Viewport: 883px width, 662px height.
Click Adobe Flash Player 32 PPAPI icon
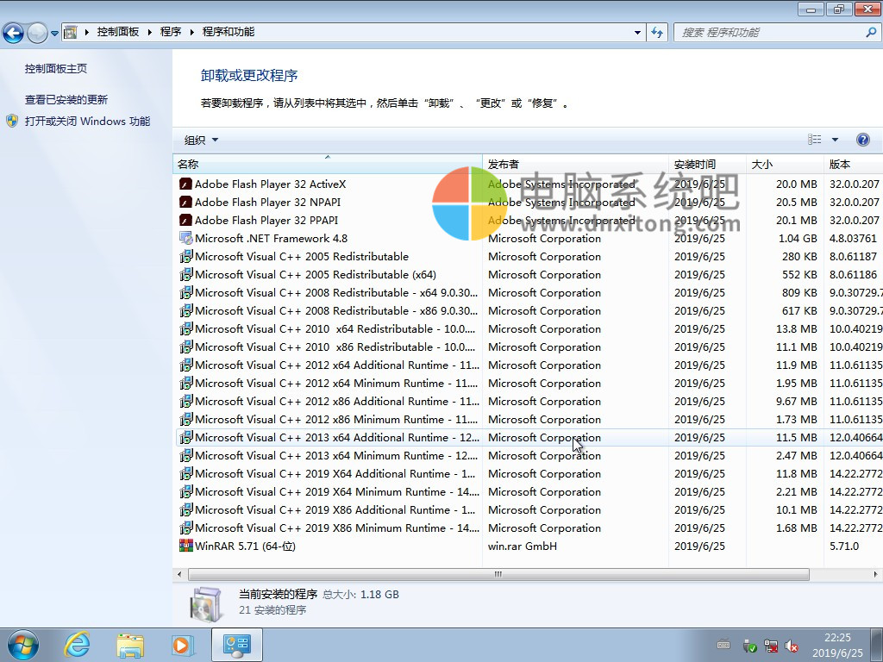186,220
